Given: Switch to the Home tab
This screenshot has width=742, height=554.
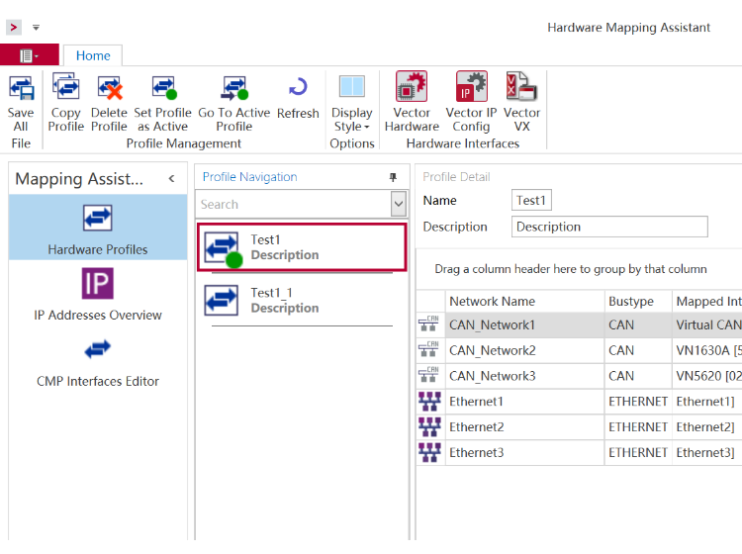Looking at the screenshot, I should 93,55.
